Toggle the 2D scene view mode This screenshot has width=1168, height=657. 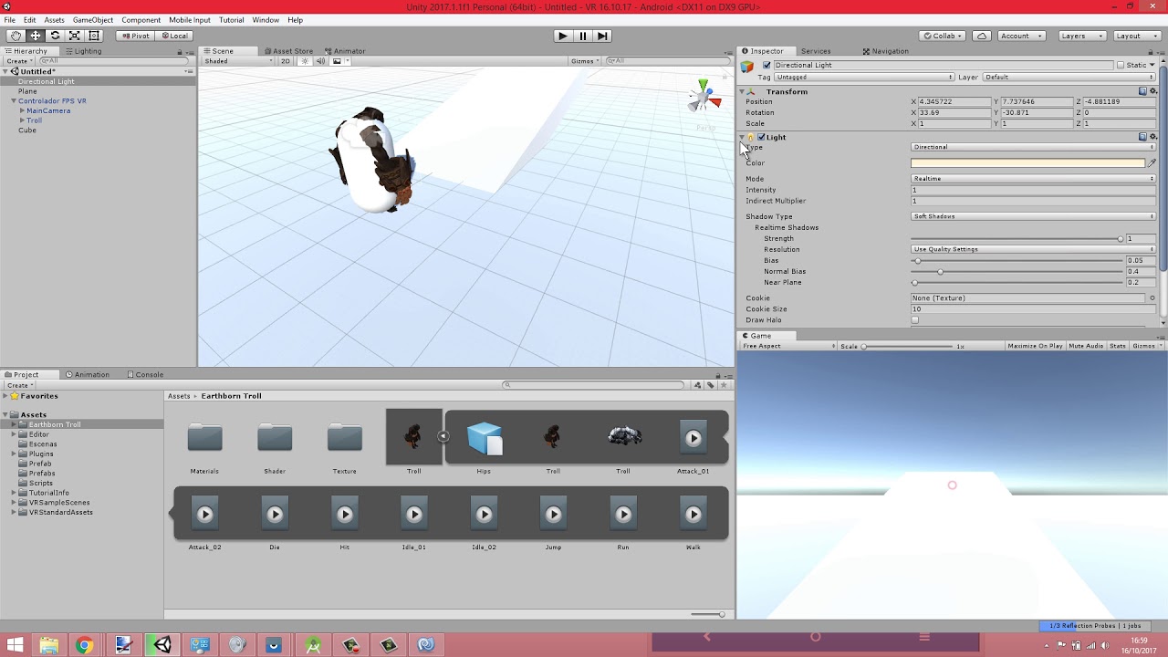click(x=286, y=61)
